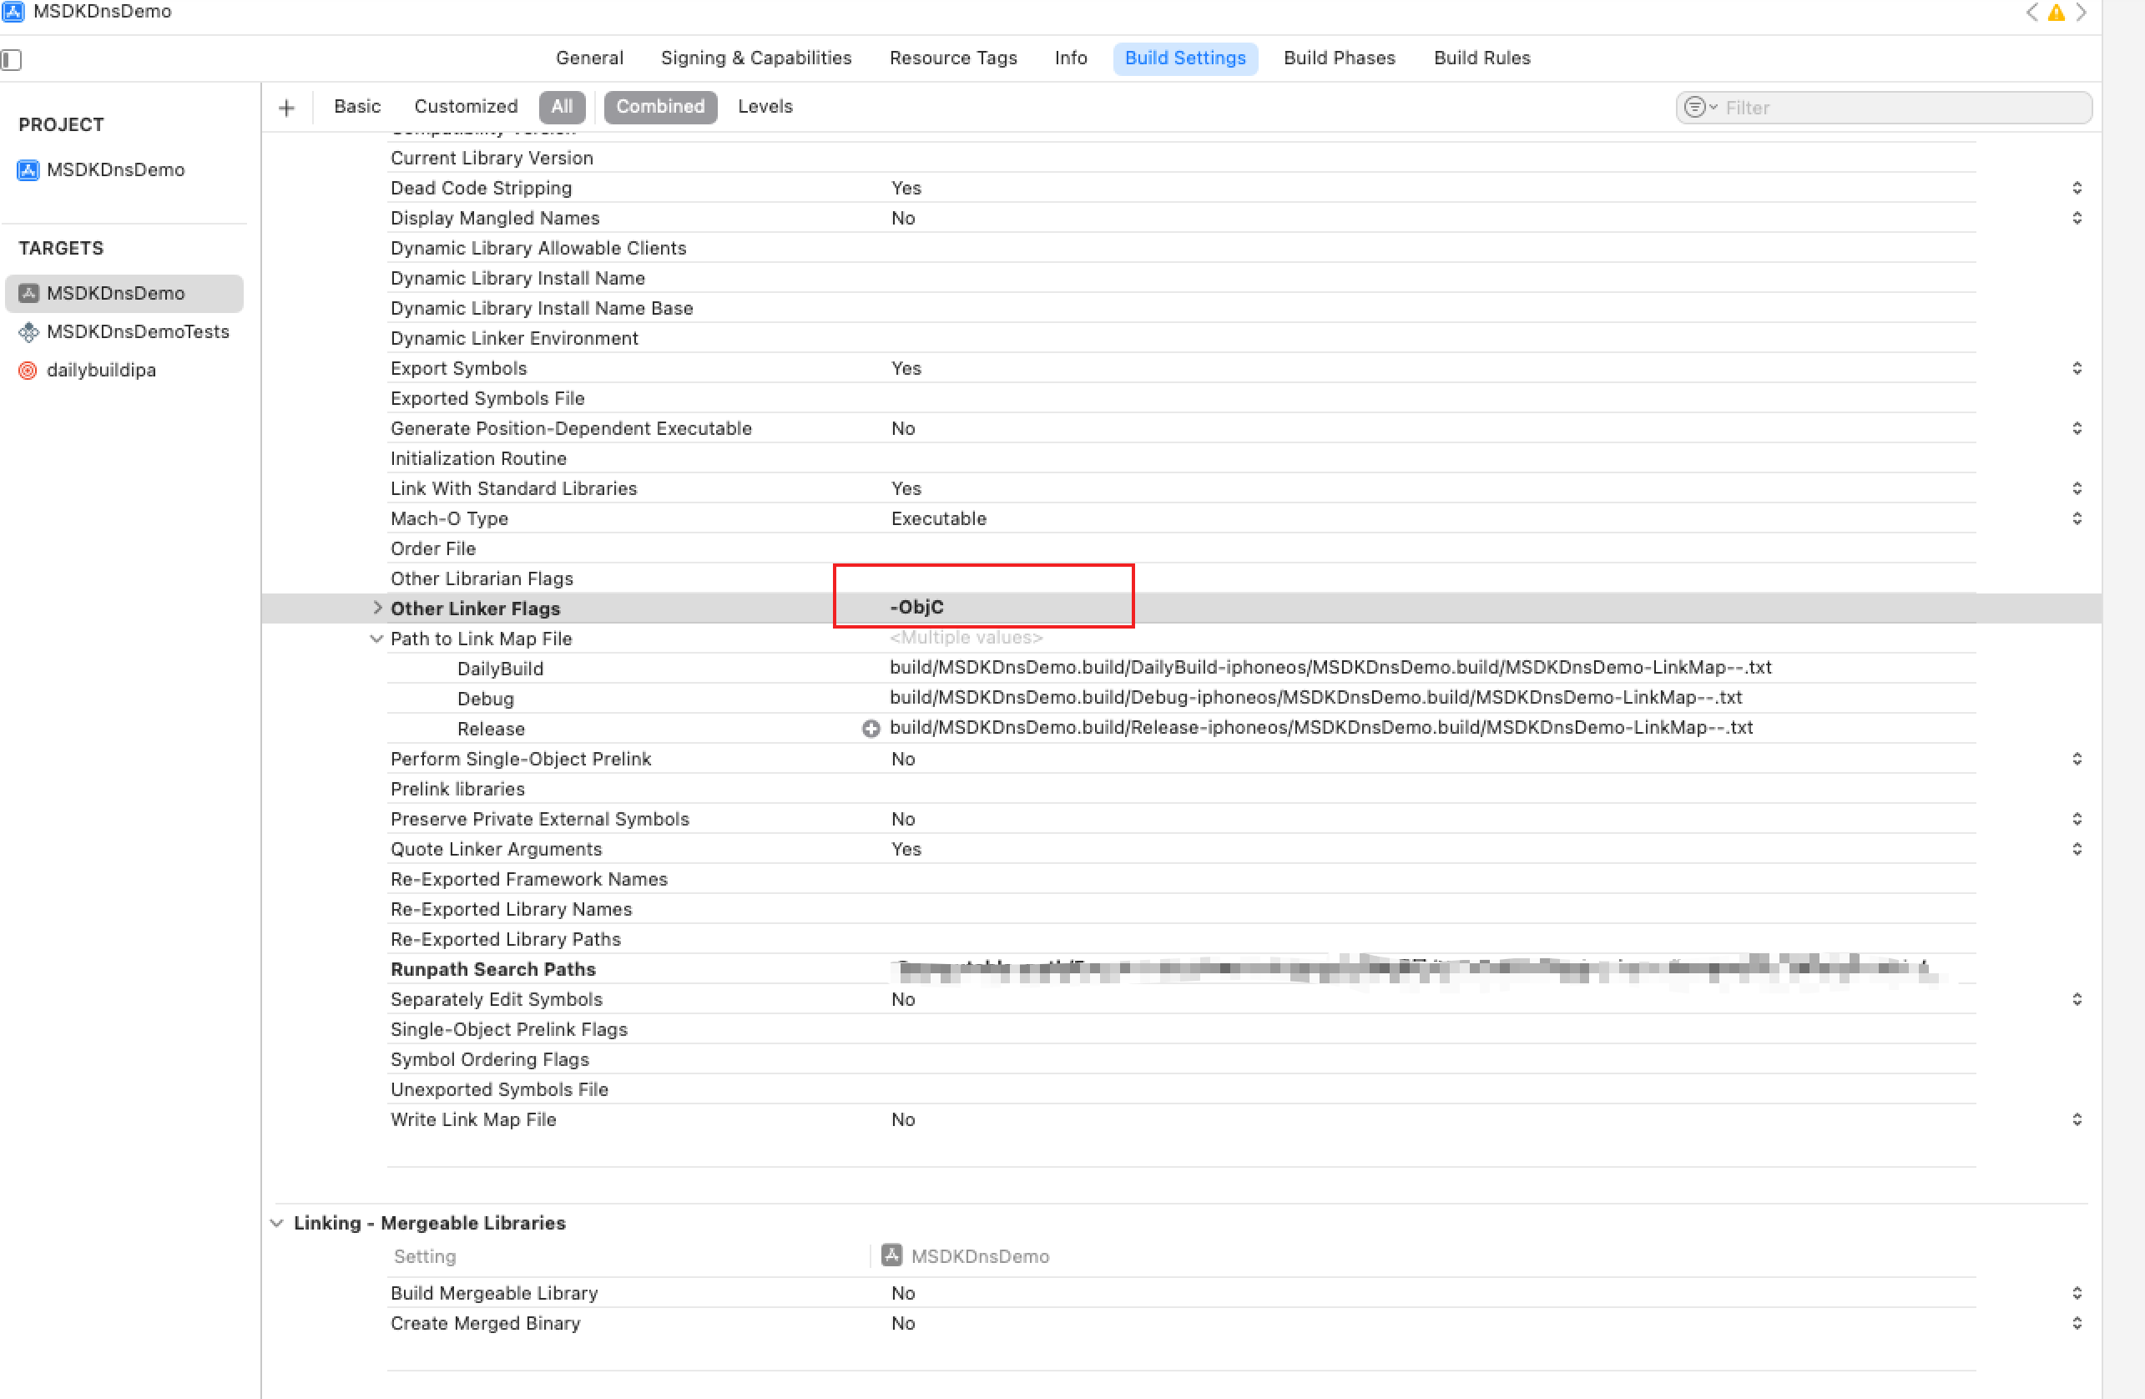Click plus icon beside Release link map

click(870, 729)
